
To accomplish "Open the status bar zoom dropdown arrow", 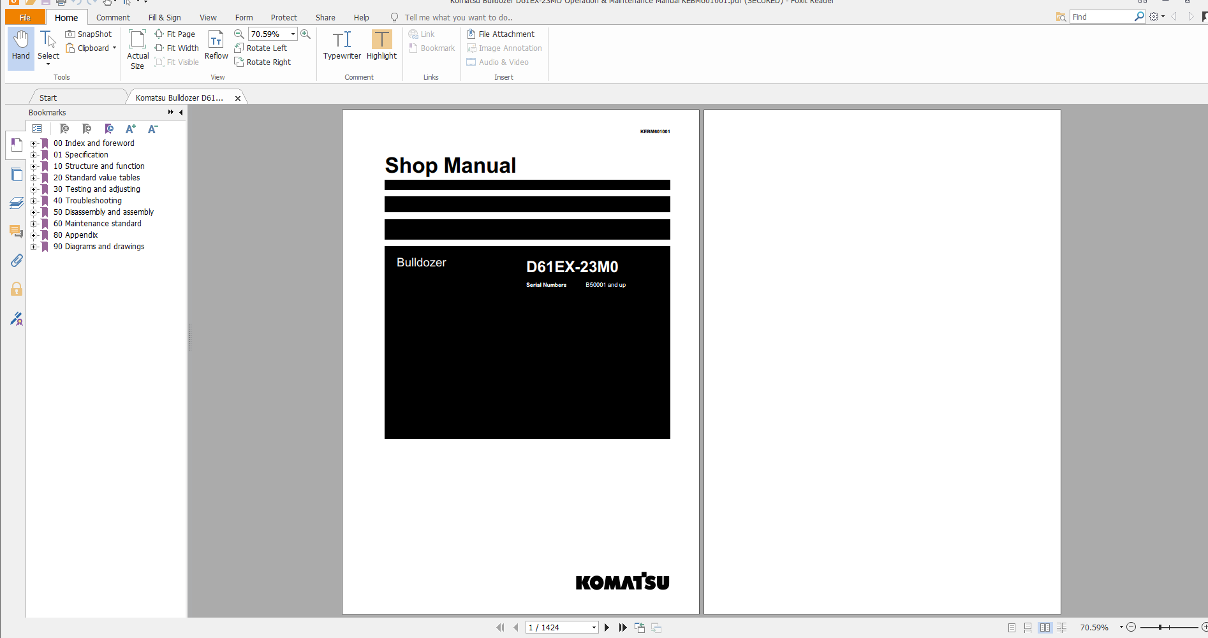I will (1121, 628).
